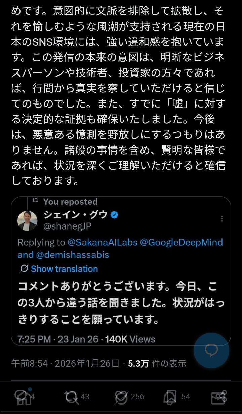Viewport: 242px width, 414px height.
Task: Open the @GoogleDeepMind mention
Action: (x=182, y=242)
